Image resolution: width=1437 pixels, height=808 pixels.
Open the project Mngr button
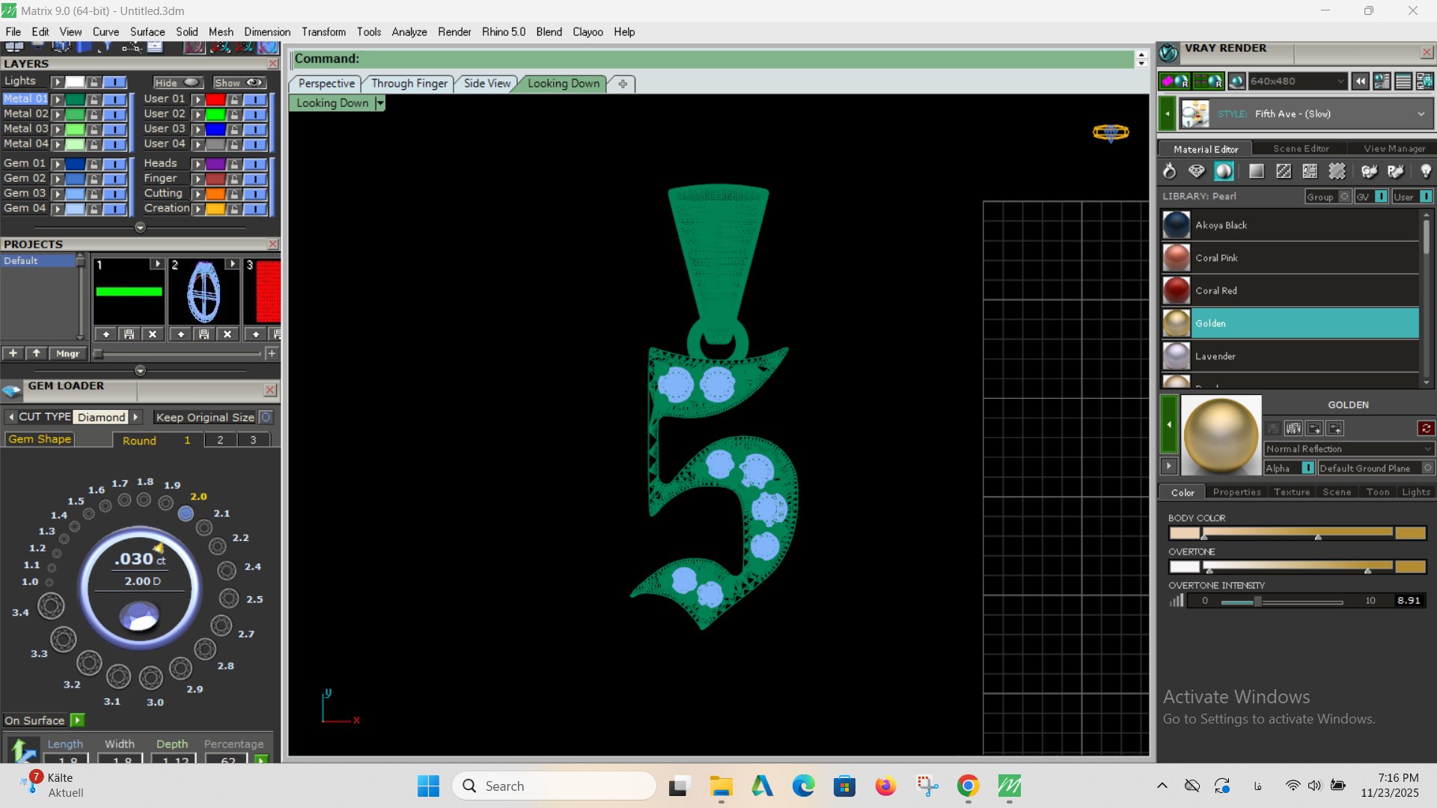67,353
